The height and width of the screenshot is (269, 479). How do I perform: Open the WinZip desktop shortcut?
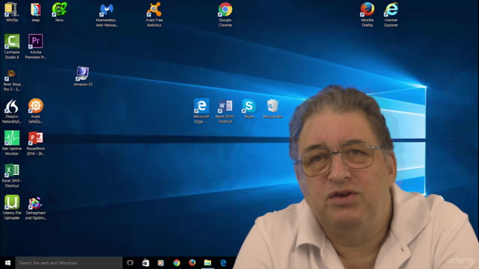[12, 12]
